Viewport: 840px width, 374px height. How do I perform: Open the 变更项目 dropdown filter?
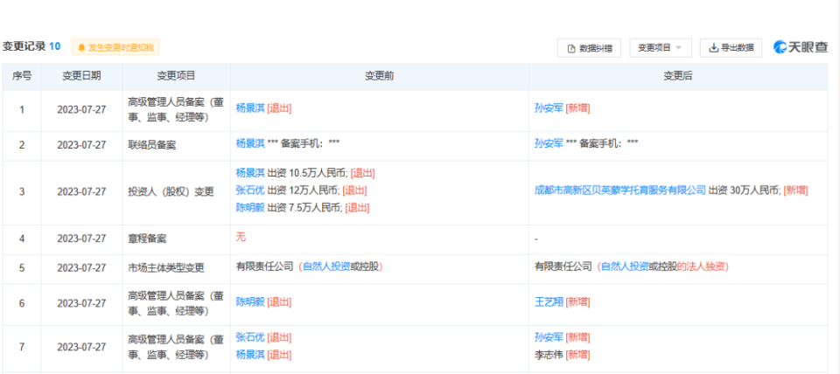point(661,47)
